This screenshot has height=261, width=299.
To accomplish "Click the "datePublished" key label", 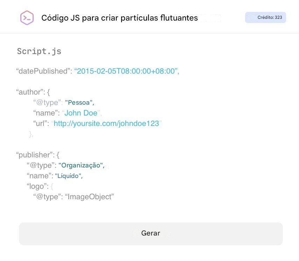I will click(x=44, y=71).
